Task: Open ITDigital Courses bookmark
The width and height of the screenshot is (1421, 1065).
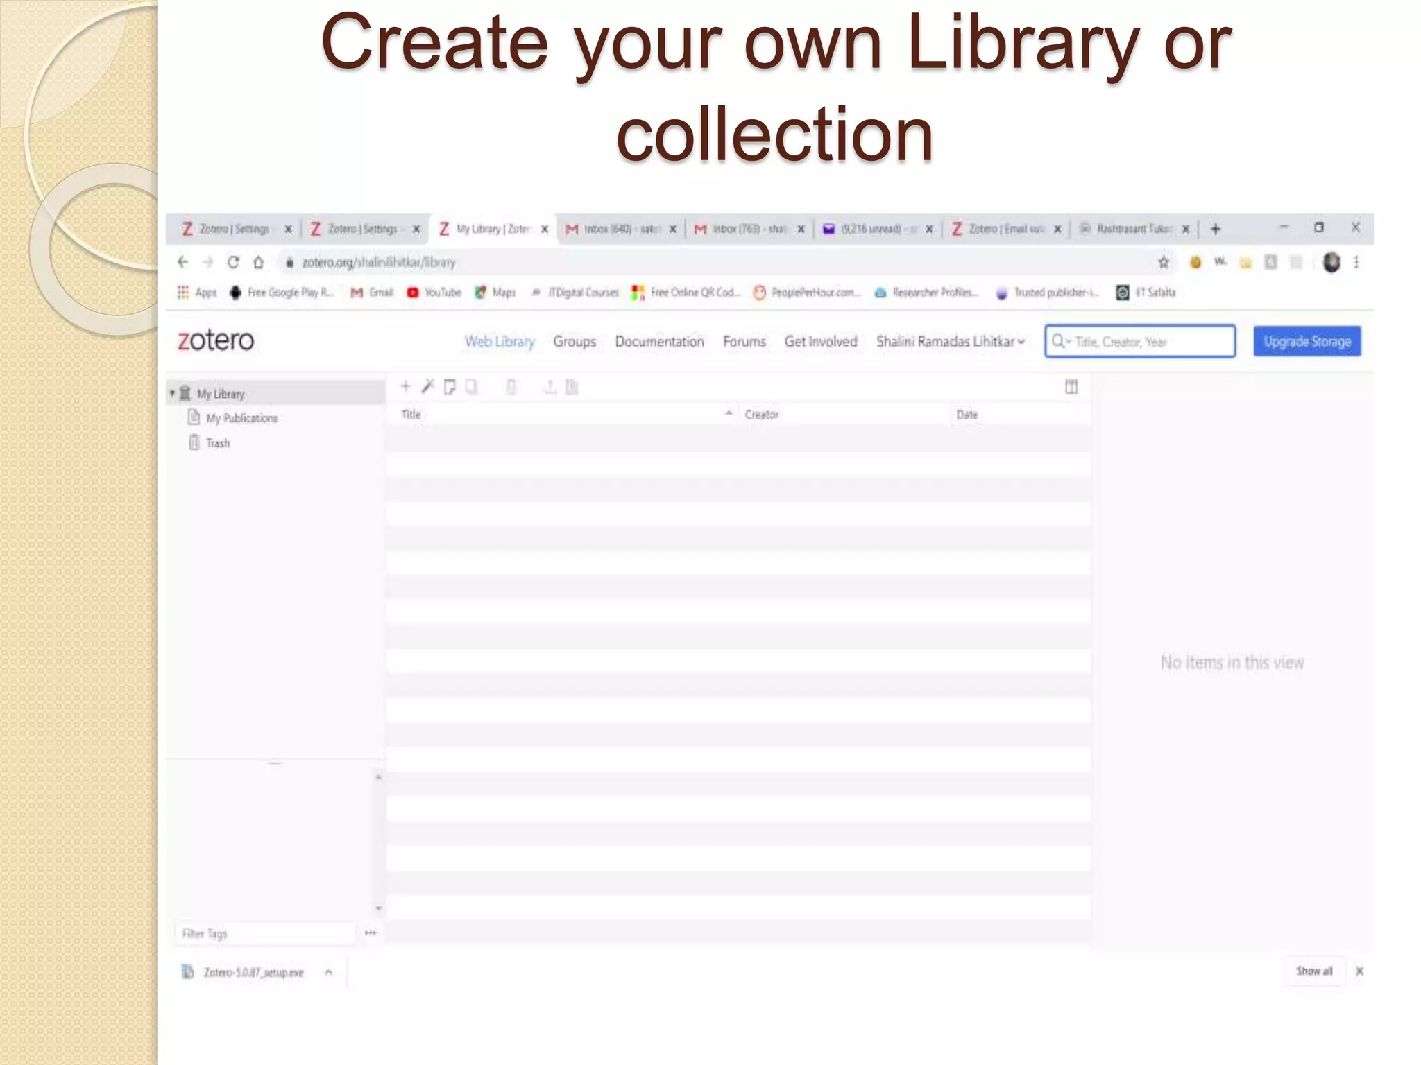Action: [x=575, y=293]
